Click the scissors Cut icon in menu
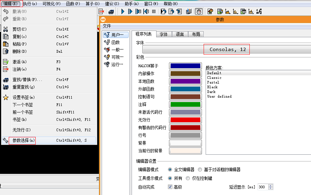 click(x=5, y=29)
